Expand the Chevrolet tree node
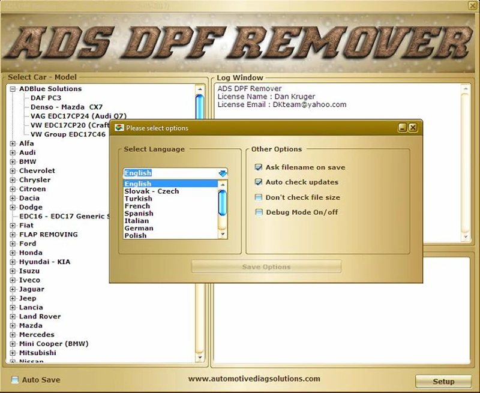This screenshot has height=393, width=480. (x=13, y=171)
